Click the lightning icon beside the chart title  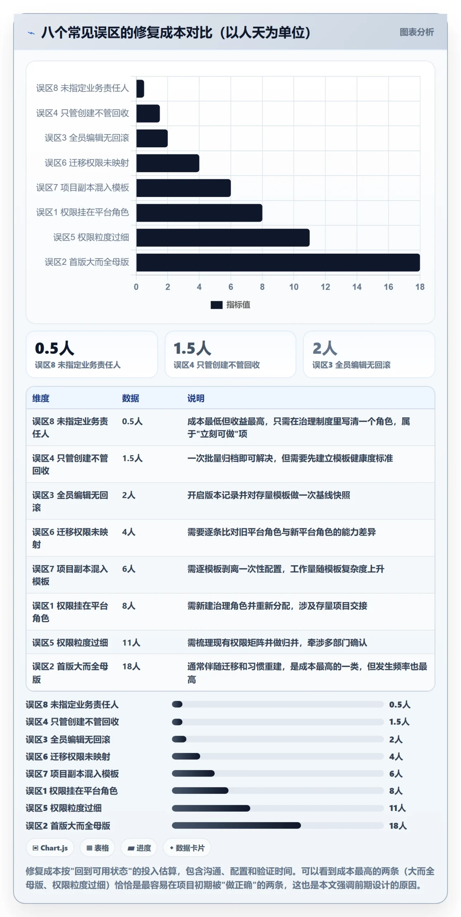(x=32, y=33)
